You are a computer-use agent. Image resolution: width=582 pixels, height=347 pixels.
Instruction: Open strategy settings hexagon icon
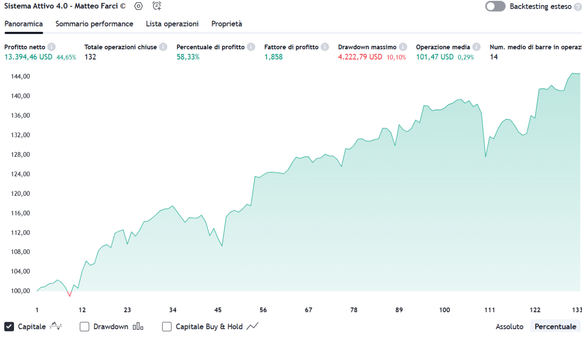139,6
